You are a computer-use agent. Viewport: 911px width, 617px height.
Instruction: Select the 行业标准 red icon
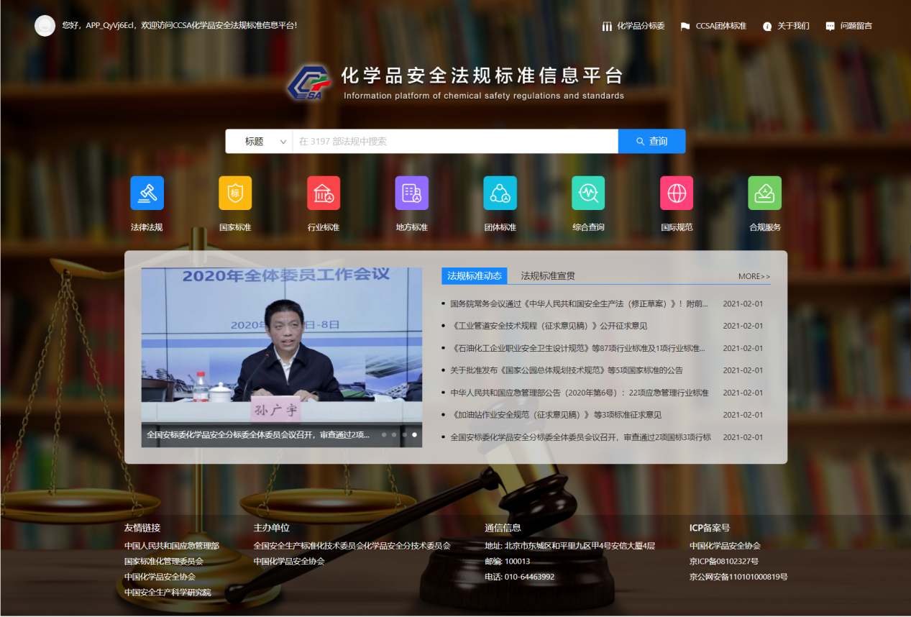[x=324, y=193]
